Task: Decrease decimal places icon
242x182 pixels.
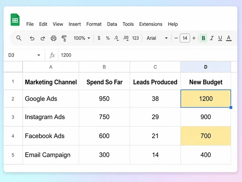Action: pyautogui.click(x=117, y=38)
